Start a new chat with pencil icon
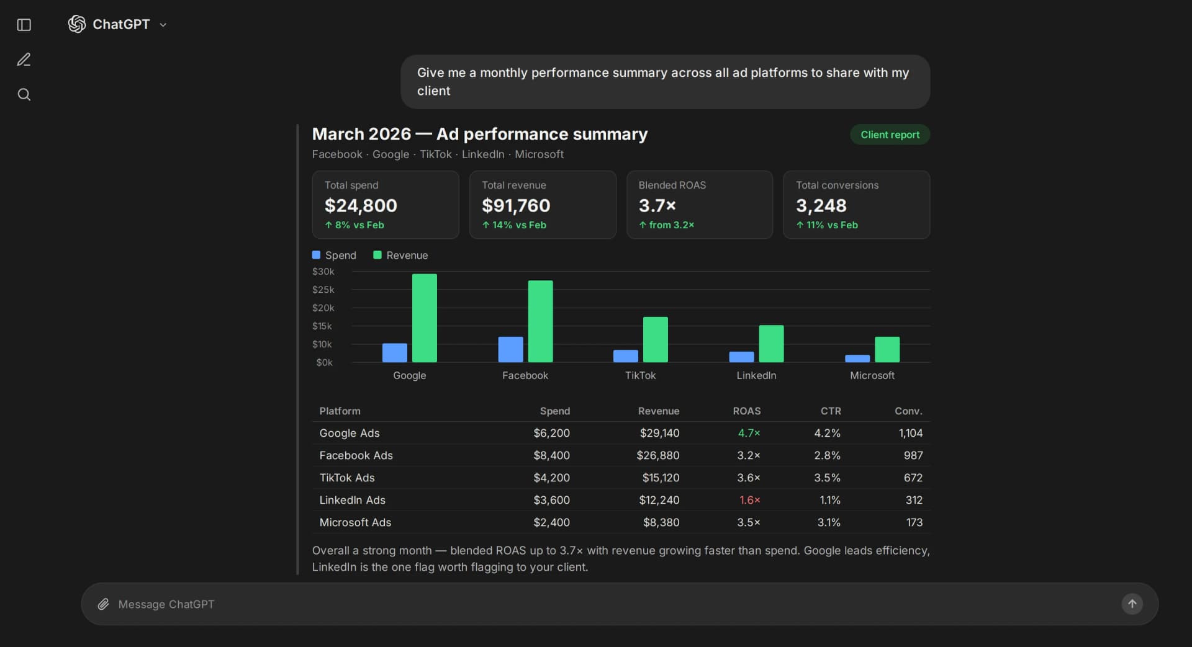 pyautogui.click(x=24, y=60)
